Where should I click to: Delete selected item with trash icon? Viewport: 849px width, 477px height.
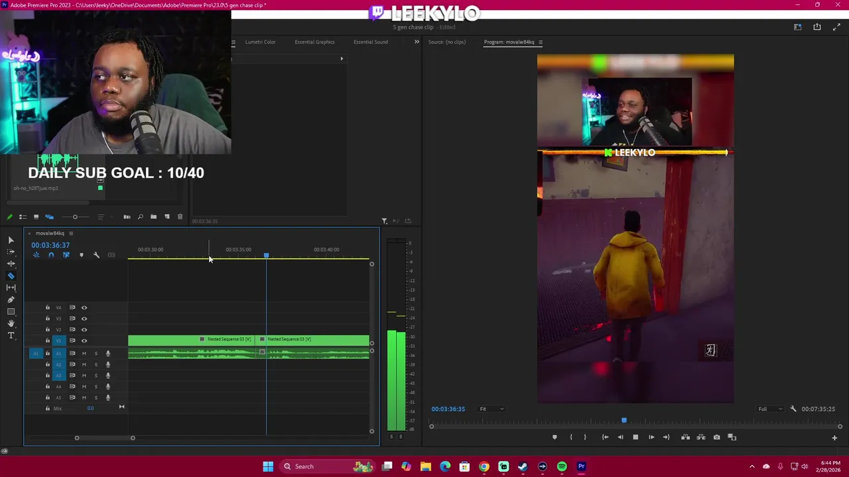(x=180, y=217)
